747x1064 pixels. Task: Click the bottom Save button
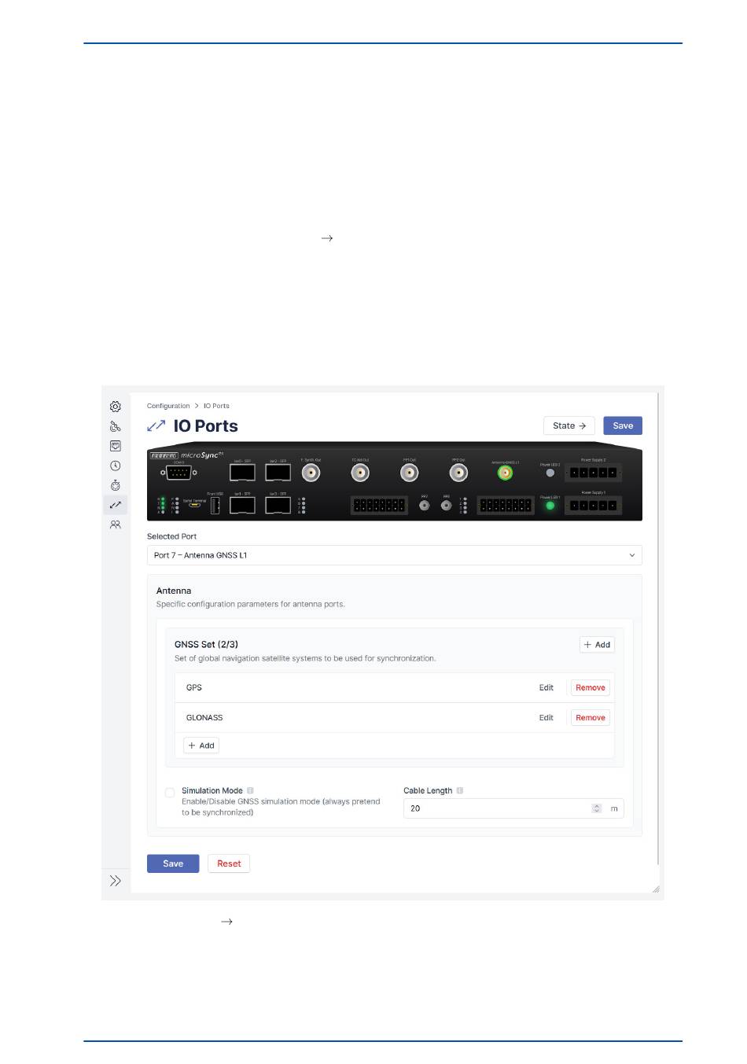(173, 863)
